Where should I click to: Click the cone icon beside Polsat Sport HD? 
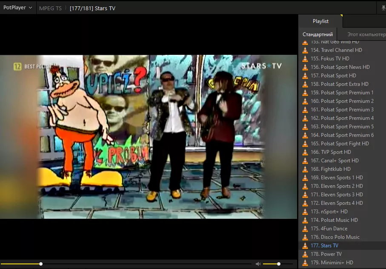pos(305,76)
